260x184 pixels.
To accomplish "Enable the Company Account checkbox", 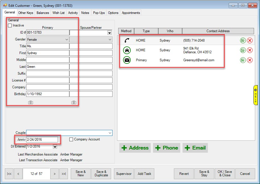I will tap(71, 140).
